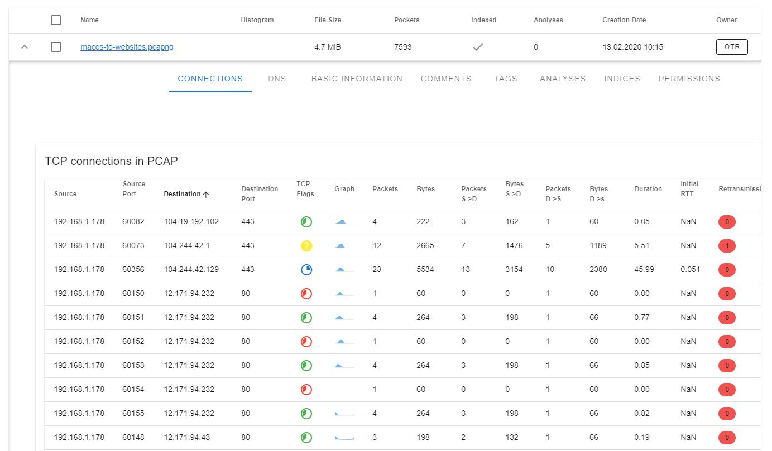Click source port 60153 cell
The width and height of the screenshot is (772, 451).
click(x=133, y=366)
